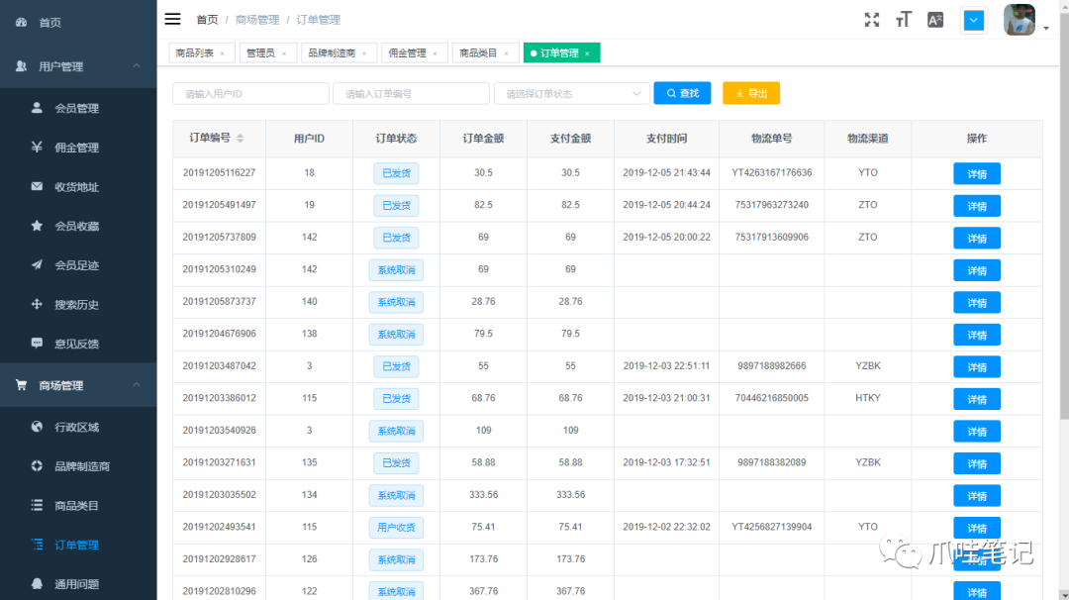Open the blue theme dropdown button
This screenshot has width=1069, height=600.
point(974,20)
